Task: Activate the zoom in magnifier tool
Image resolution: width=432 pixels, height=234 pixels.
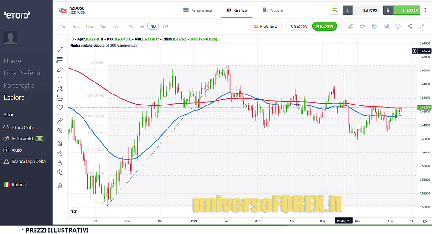Action: 60,130
